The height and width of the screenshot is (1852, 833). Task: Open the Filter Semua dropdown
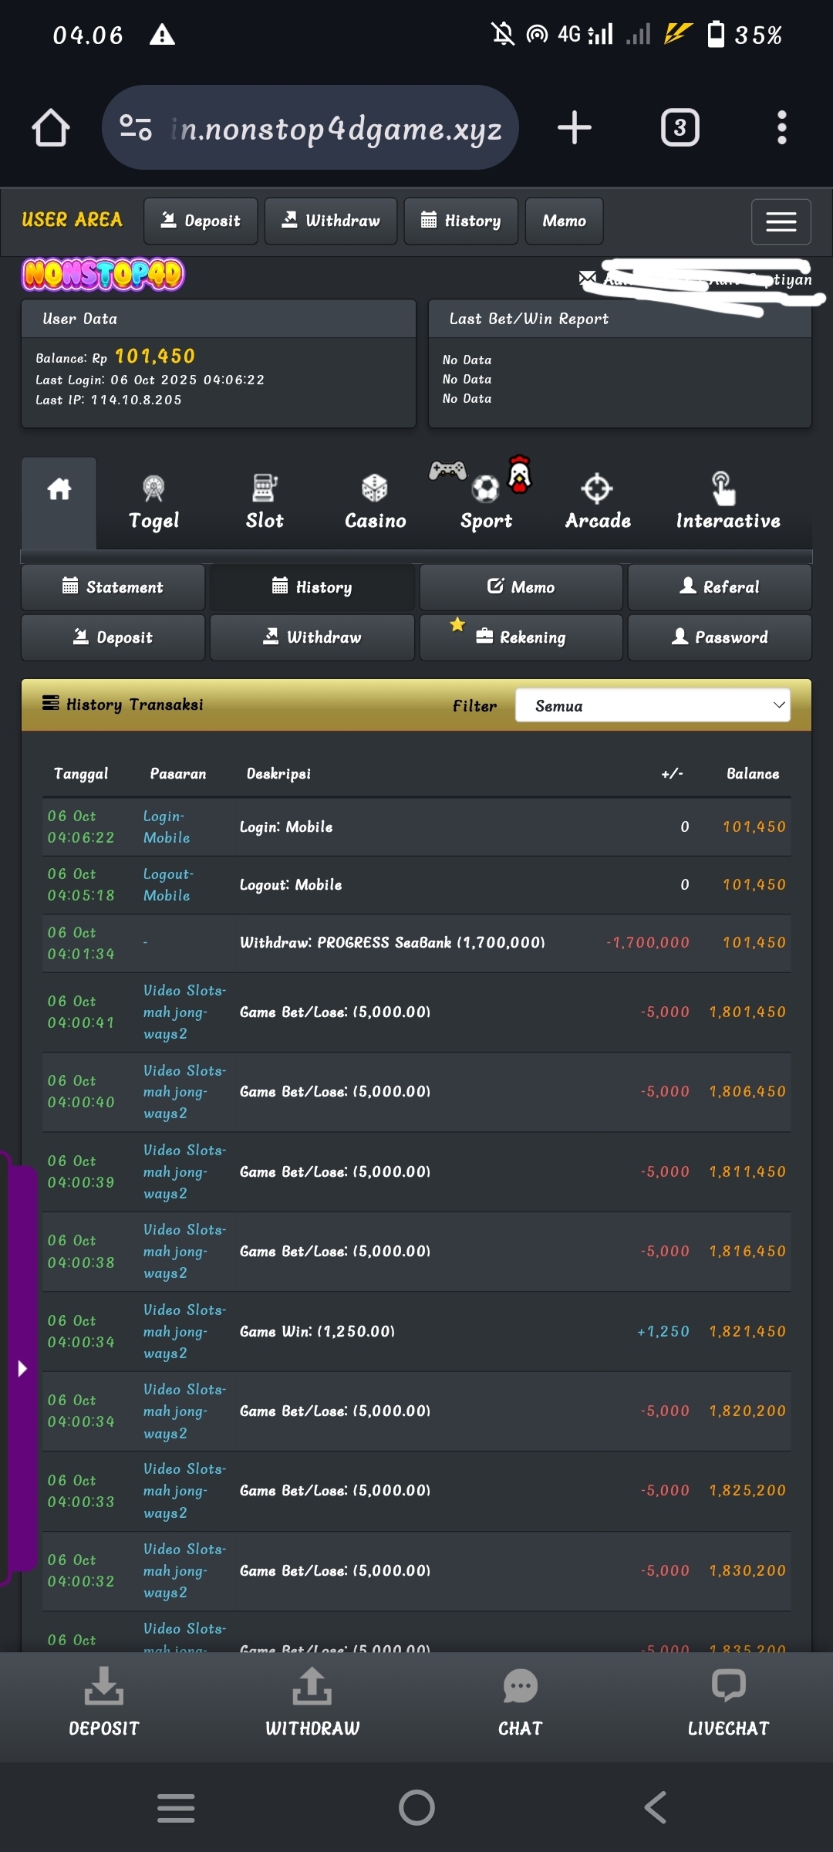point(652,705)
